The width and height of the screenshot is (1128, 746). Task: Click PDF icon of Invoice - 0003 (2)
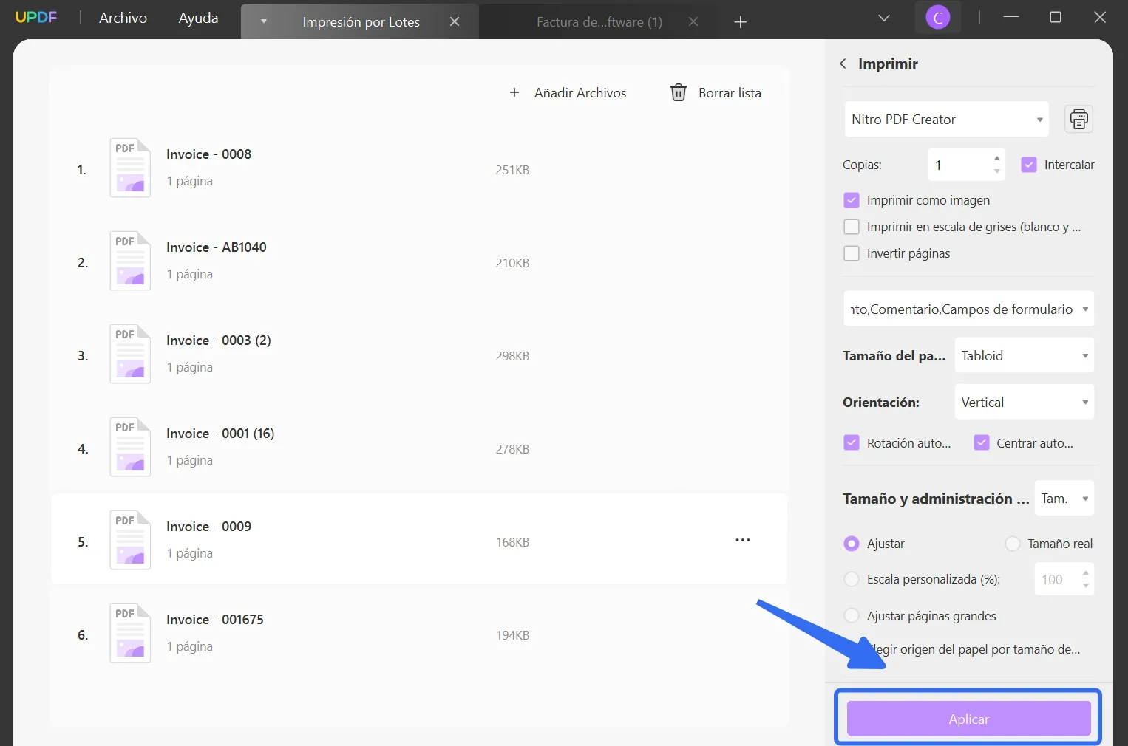130,354
